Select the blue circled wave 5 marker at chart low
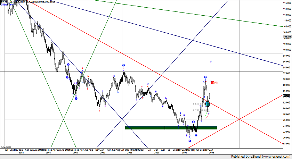Viewport: 292px width, 159px height. 189,141
